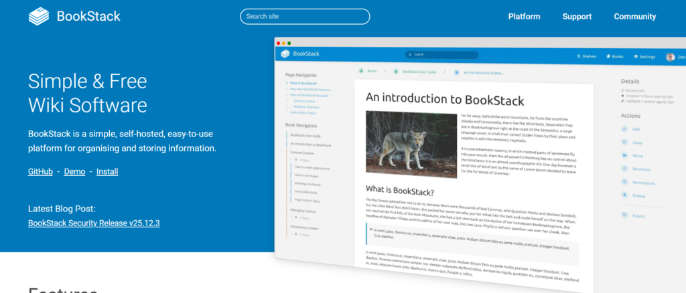Click the Permissions lock icon under Actions
686x293 pixels.
pyautogui.click(x=625, y=182)
